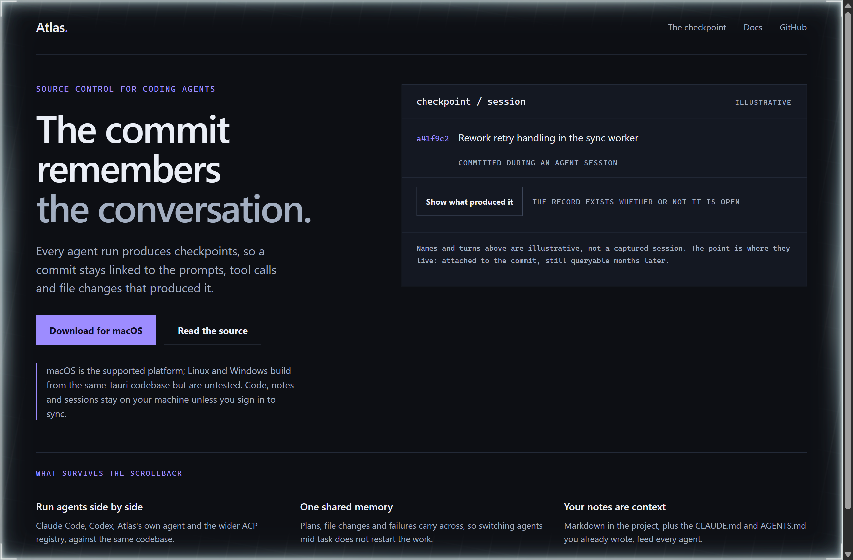Click Show what produced it button
853x560 pixels.
tap(469, 201)
